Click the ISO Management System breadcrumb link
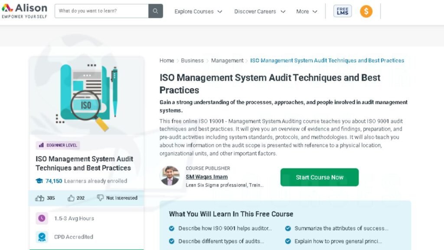Image resolution: width=444 pixels, height=250 pixels. 327,60
